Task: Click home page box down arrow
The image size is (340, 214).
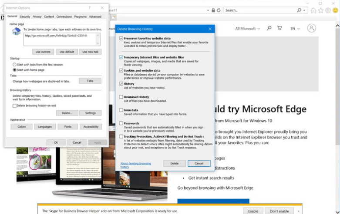Action: [x=98, y=43]
